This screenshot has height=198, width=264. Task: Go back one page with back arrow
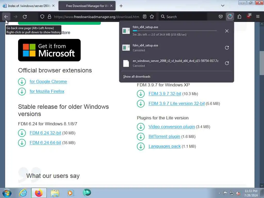coord(6,17)
